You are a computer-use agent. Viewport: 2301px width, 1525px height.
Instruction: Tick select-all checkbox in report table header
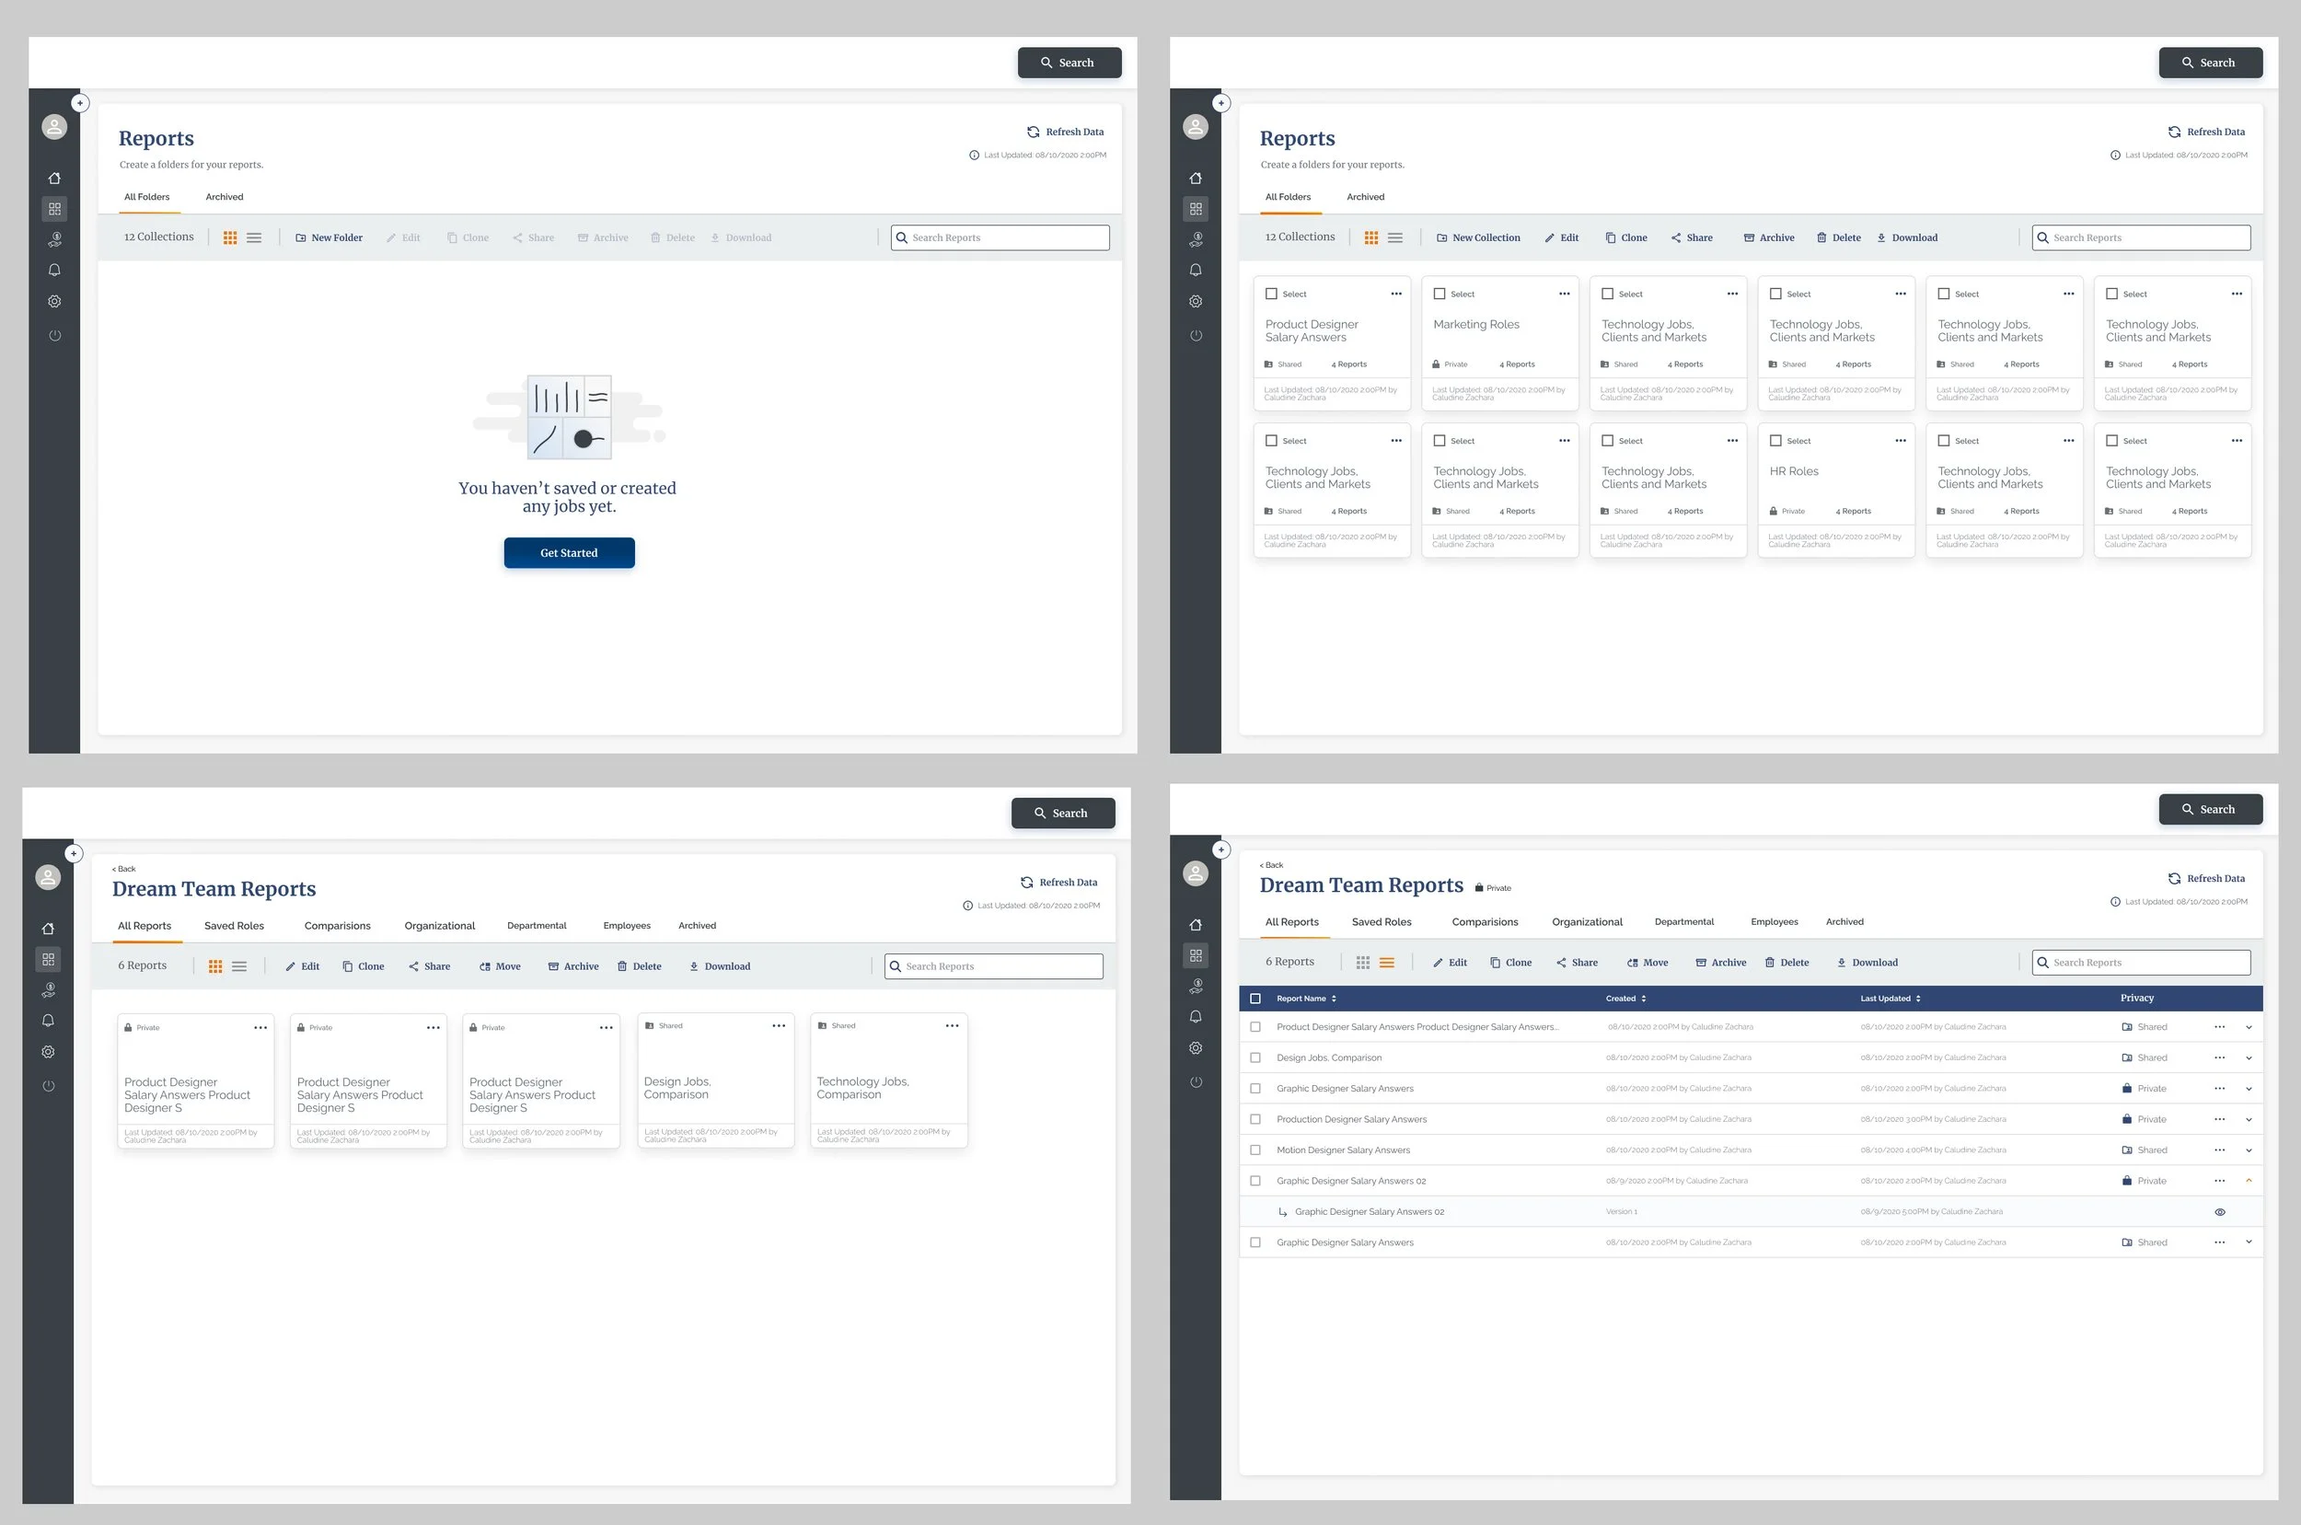(1255, 999)
